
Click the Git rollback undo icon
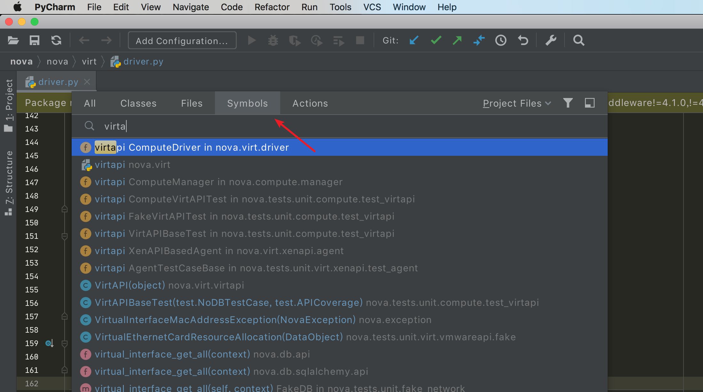(x=523, y=41)
